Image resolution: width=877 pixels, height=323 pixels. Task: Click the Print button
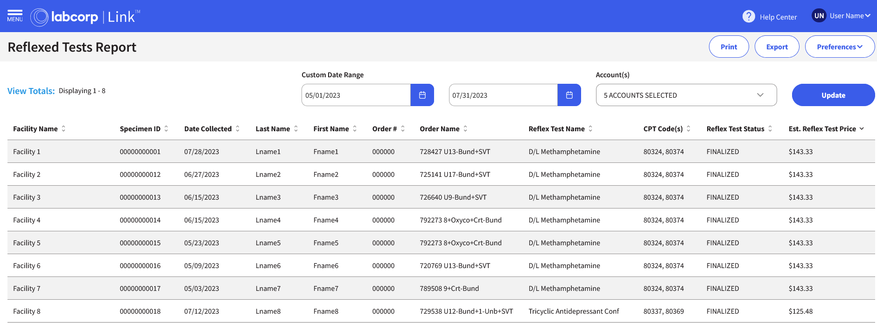click(x=729, y=47)
